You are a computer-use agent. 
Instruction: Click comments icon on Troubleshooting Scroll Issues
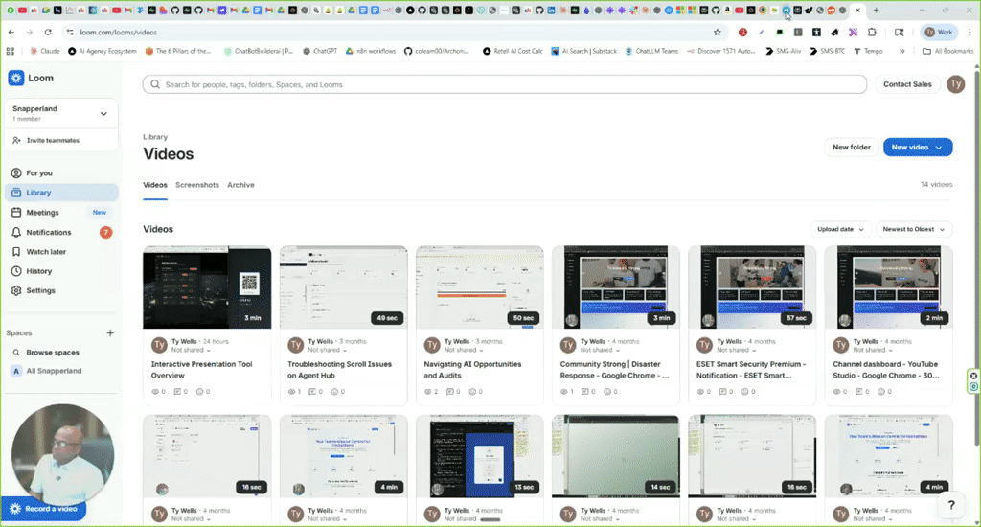[x=314, y=392]
